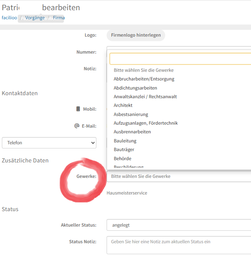Open the Telefon contact type dropdown
The image size is (251, 264).
pos(49,143)
